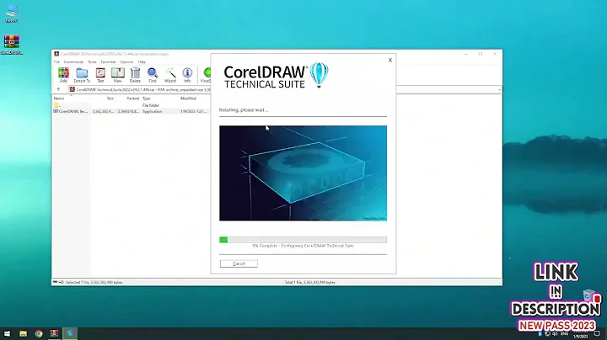Click the installer animation preview image
This screenshot has height=340, width=607.
point(303,173)
